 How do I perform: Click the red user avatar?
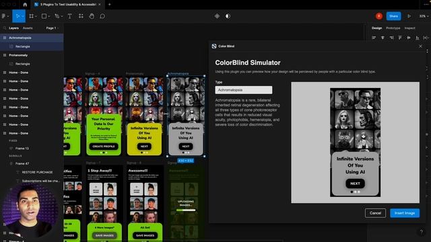(379, 16)
